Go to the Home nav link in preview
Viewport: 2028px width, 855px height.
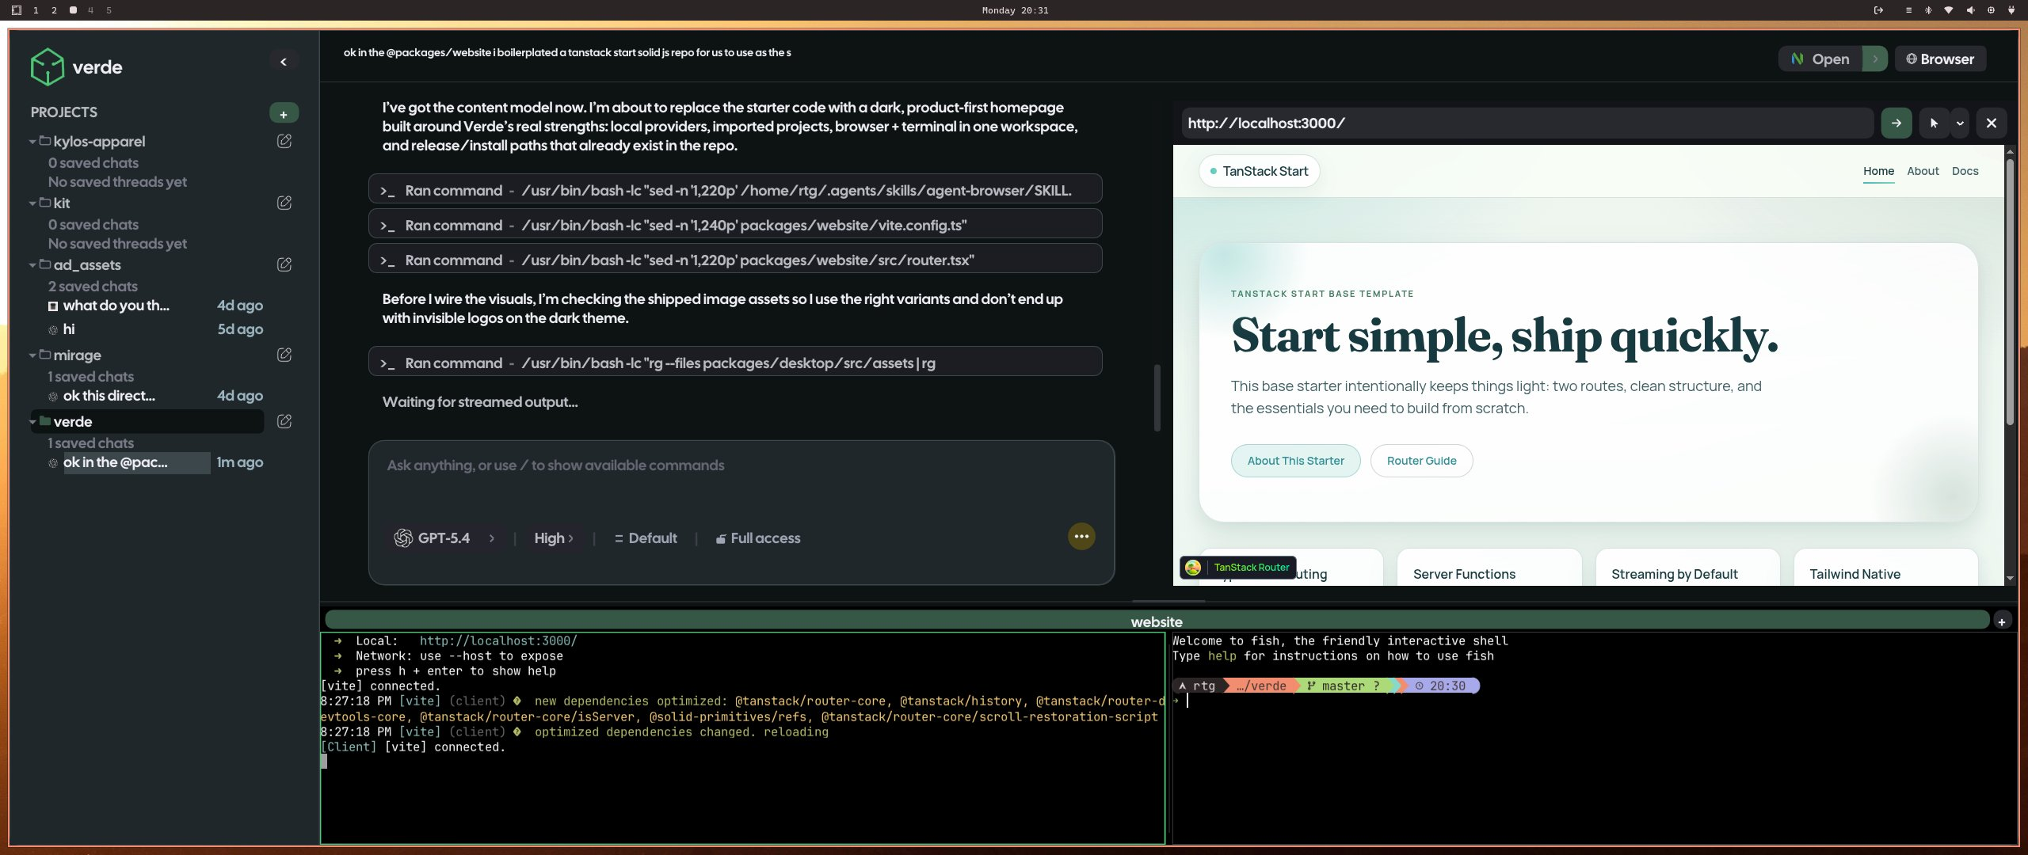click(x=1878, y=171)
